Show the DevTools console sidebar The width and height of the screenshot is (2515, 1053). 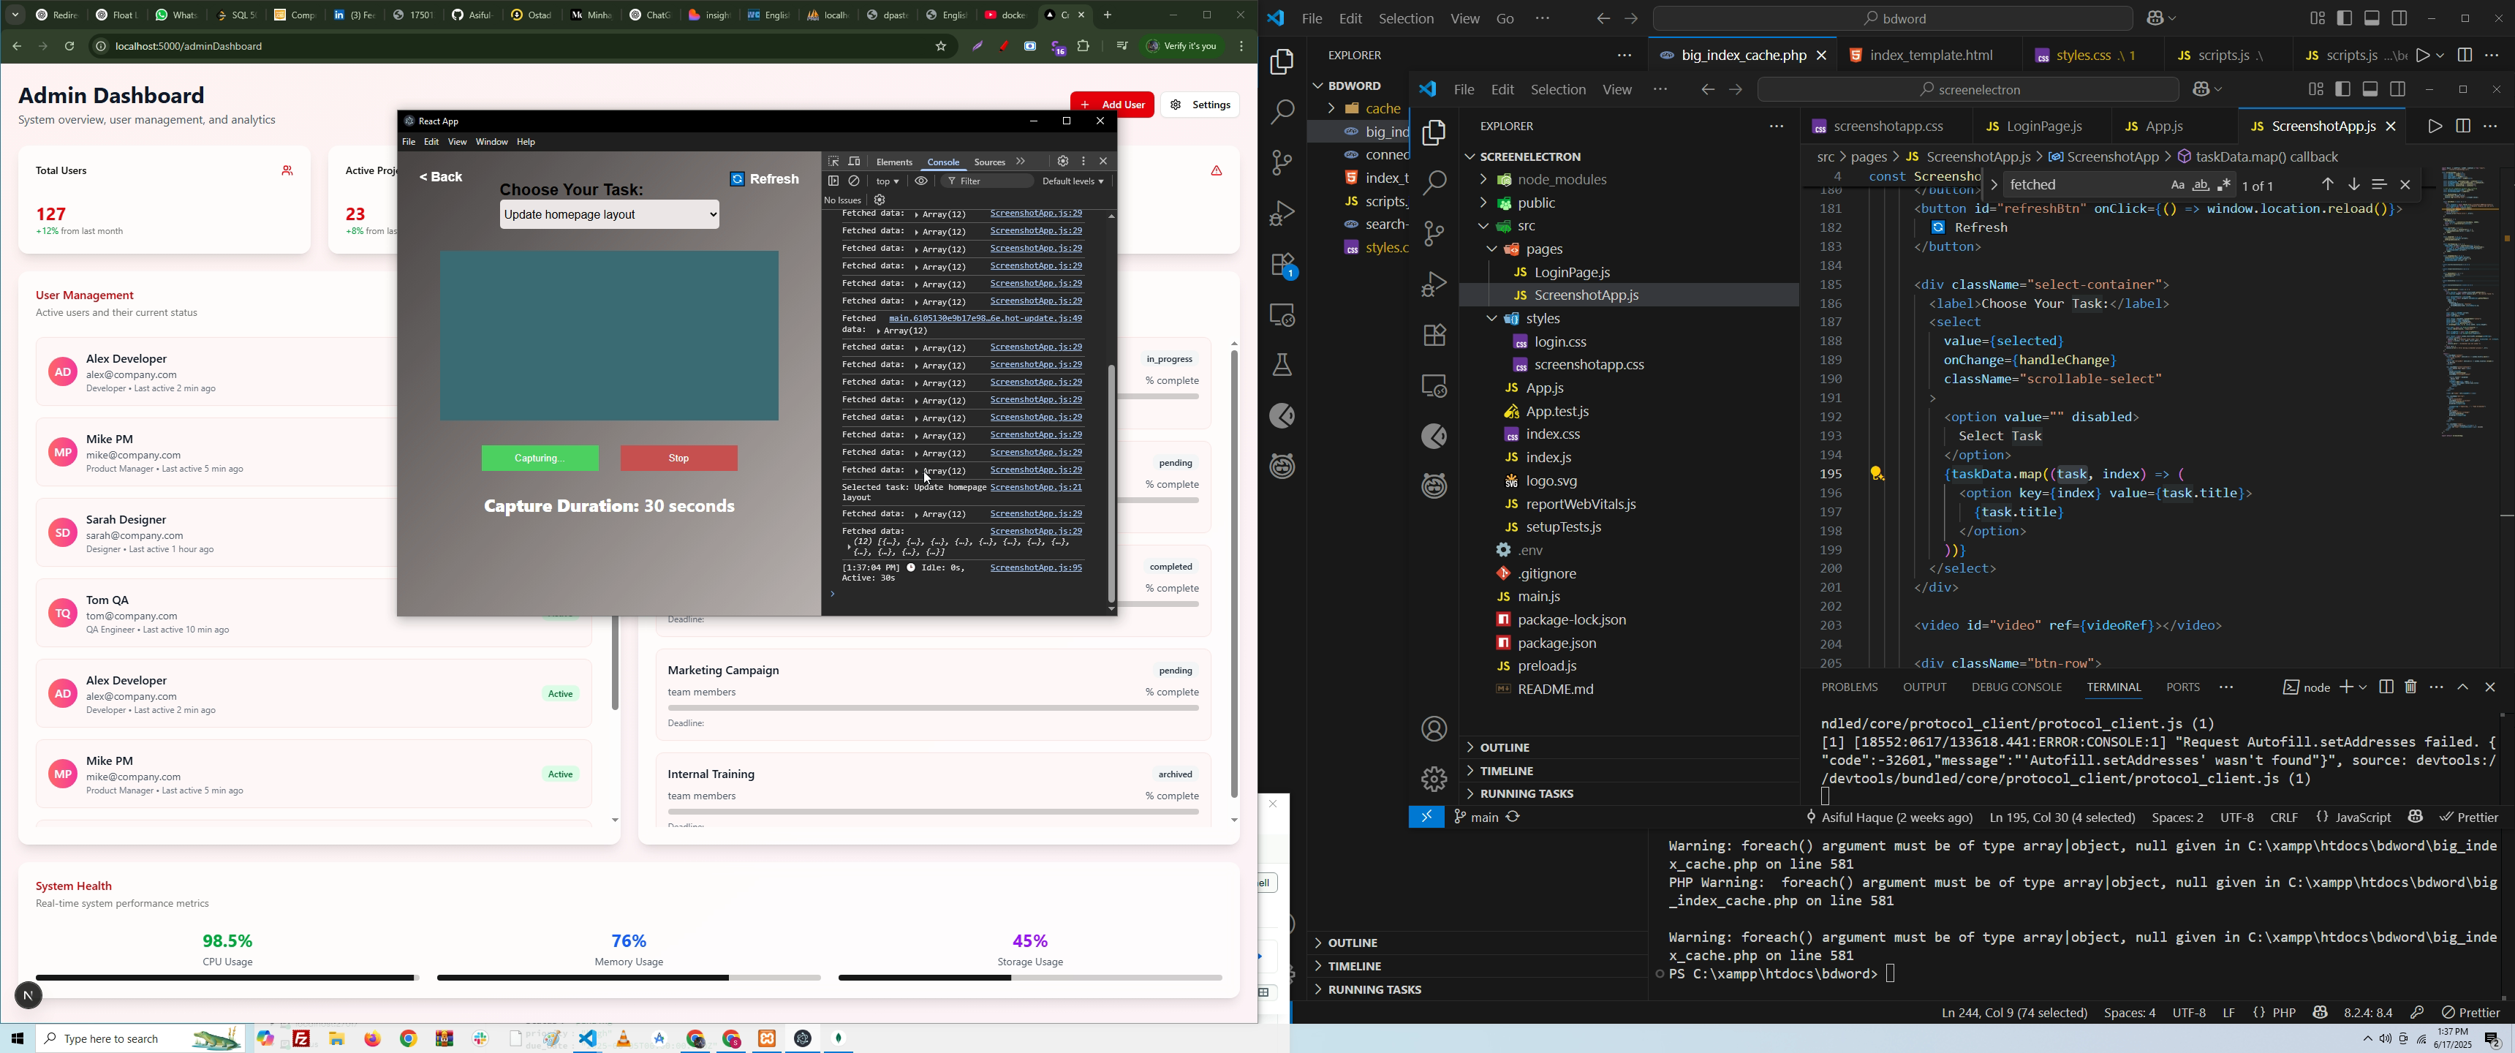pyautogui.click(x=833, y=181)
